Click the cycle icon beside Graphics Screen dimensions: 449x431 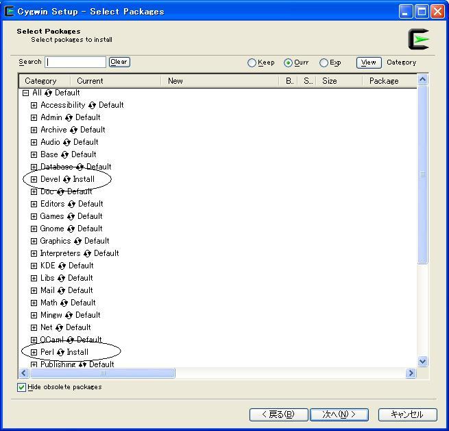point(77,242)
